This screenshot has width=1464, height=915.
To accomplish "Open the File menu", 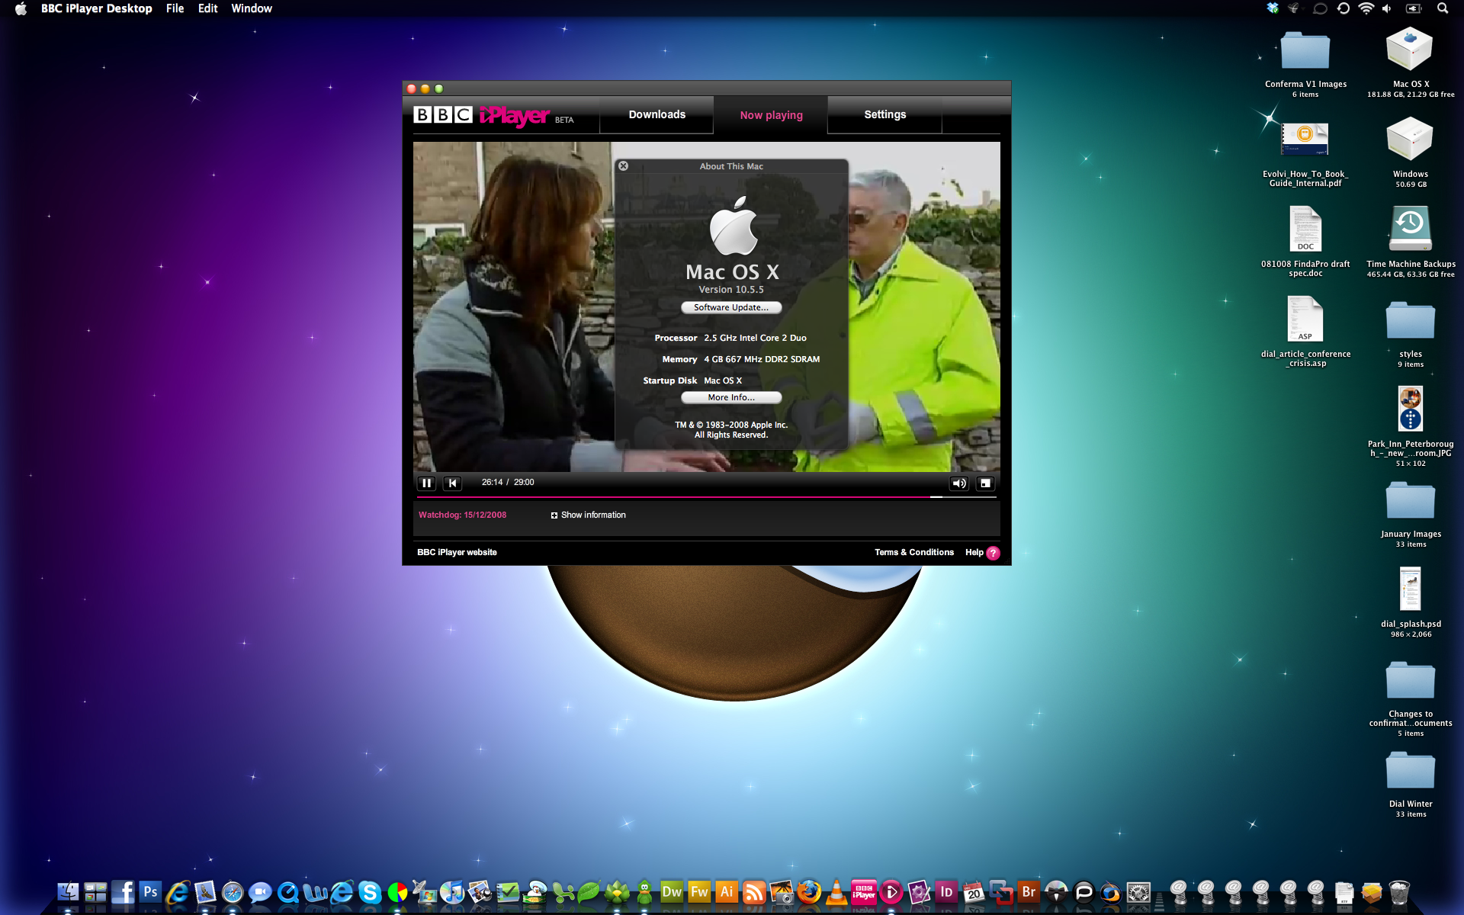I will [175, 8].
